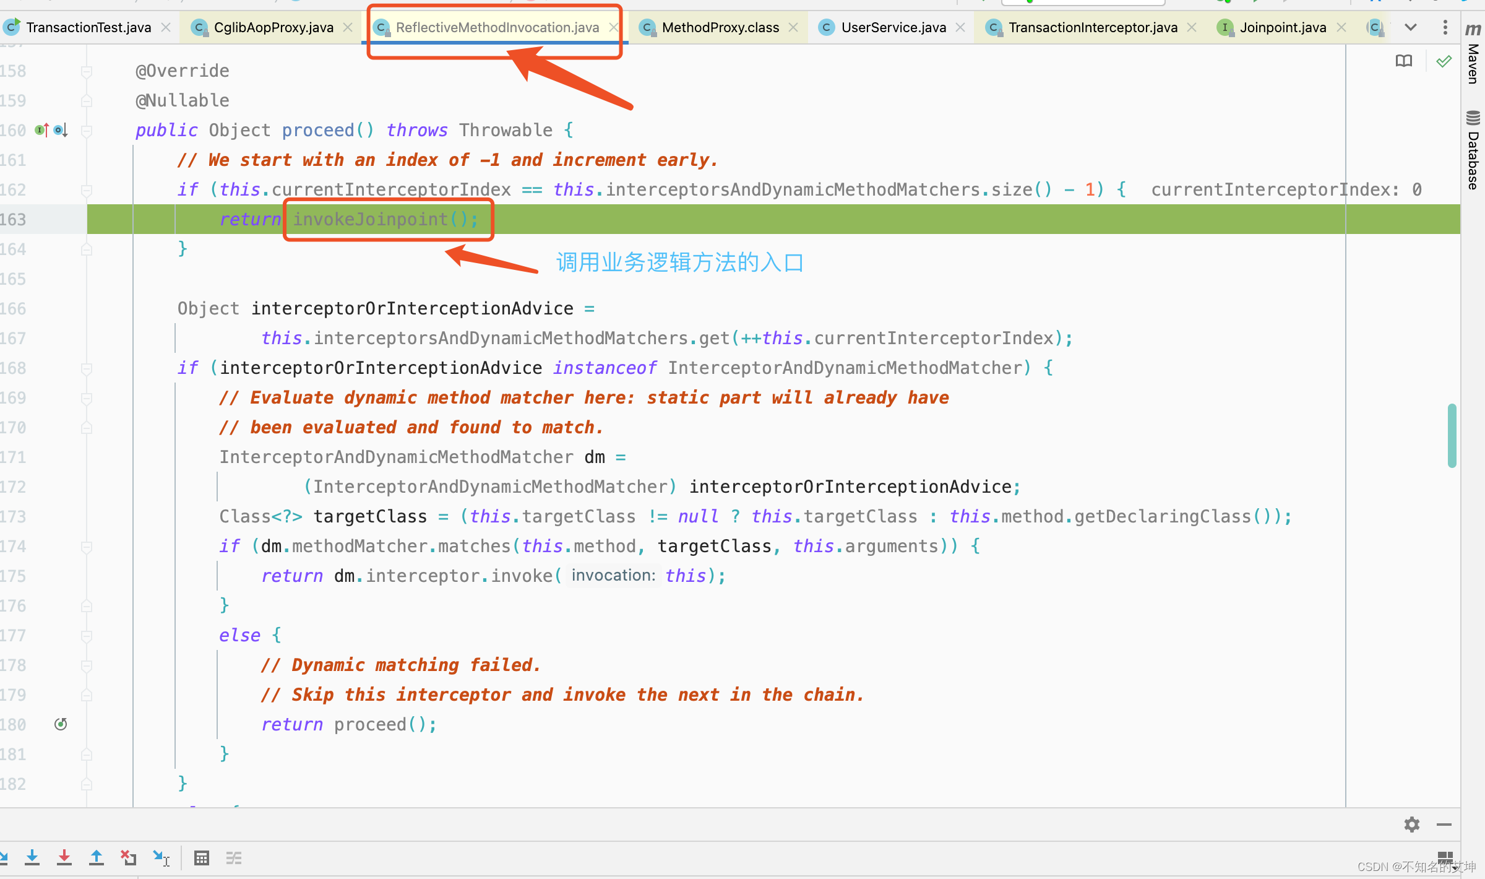Click line number 163 in the gutter
Viewport: 1485px width, 879px height.
click(13, 220)
